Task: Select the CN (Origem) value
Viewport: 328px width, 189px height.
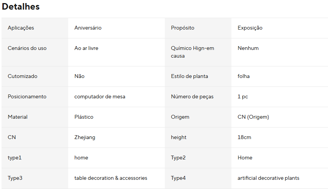Action: (253, 117)
